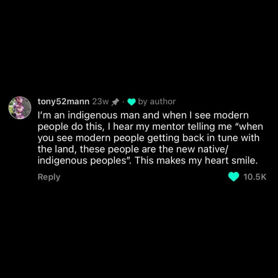
Task: Click the comment line starting 'you see modern people'
Action: [x=144, y=138]
